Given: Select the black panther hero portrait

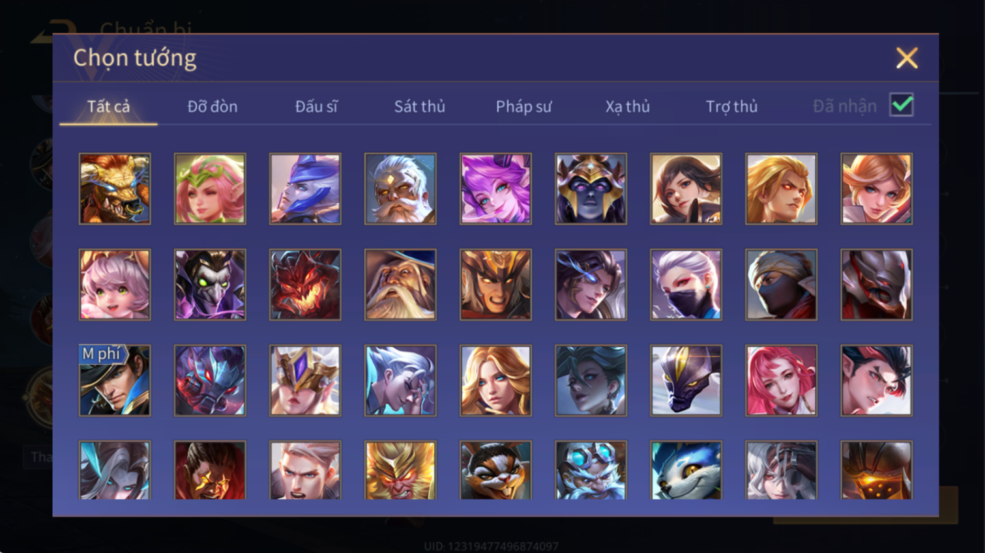Looking at the screenshot, I should pyautogui.click(x=686, y=380).
